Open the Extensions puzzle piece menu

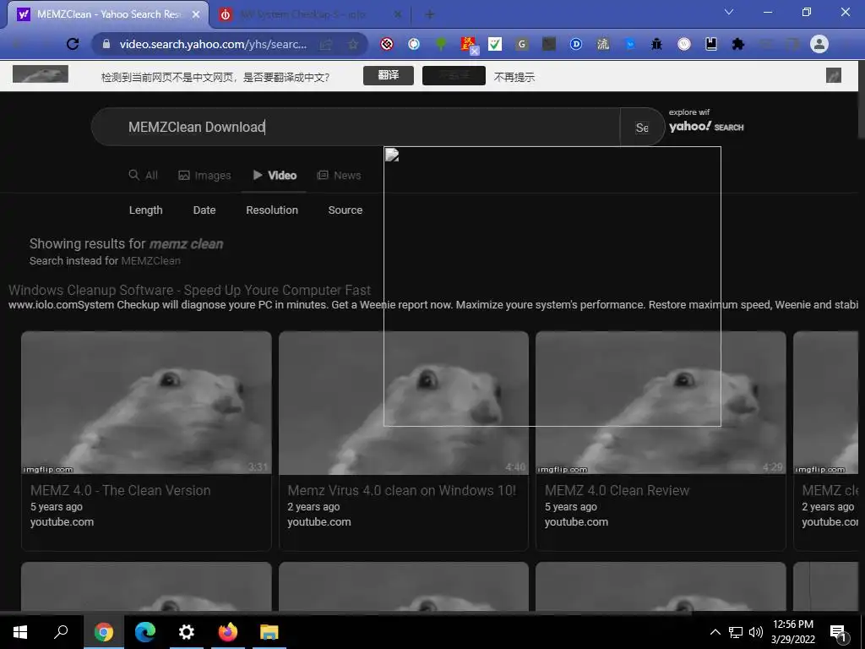738,44
